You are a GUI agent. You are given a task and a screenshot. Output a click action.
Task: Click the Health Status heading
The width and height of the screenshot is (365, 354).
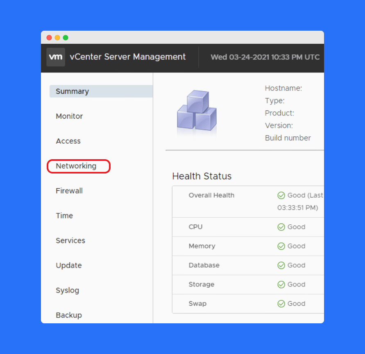tap(202, 176)
